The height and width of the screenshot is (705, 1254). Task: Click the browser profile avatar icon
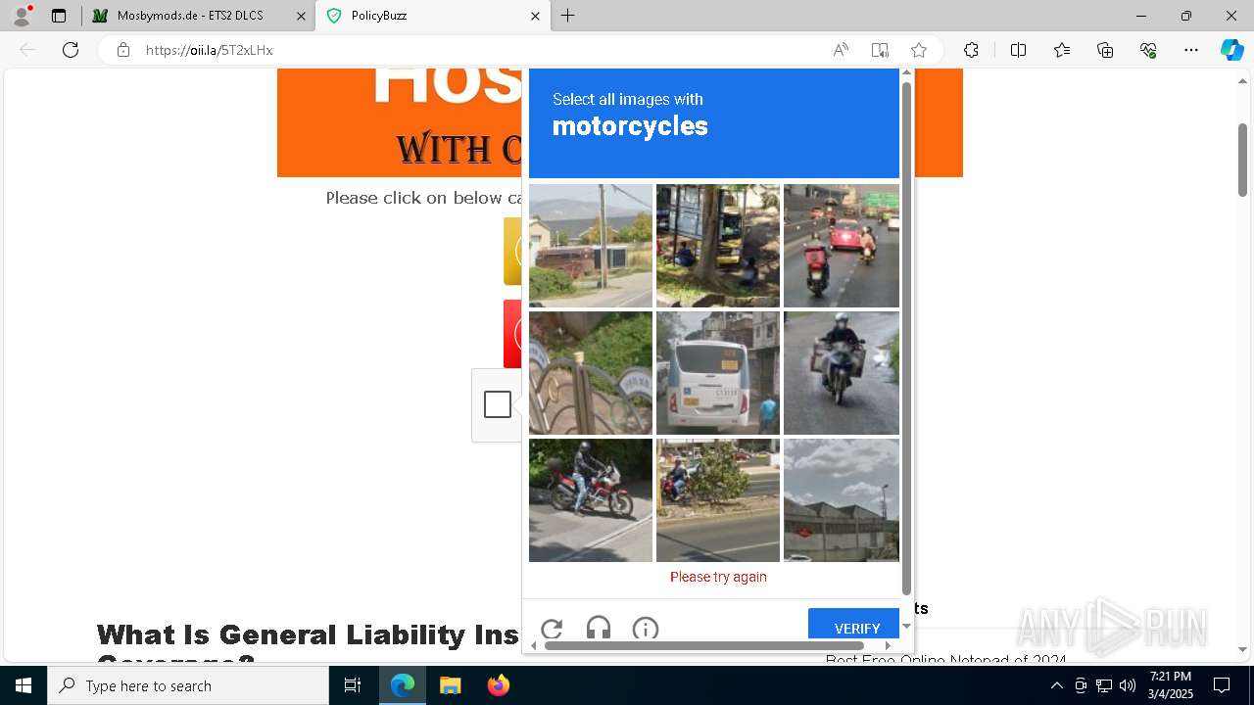[x=22, y=16]
